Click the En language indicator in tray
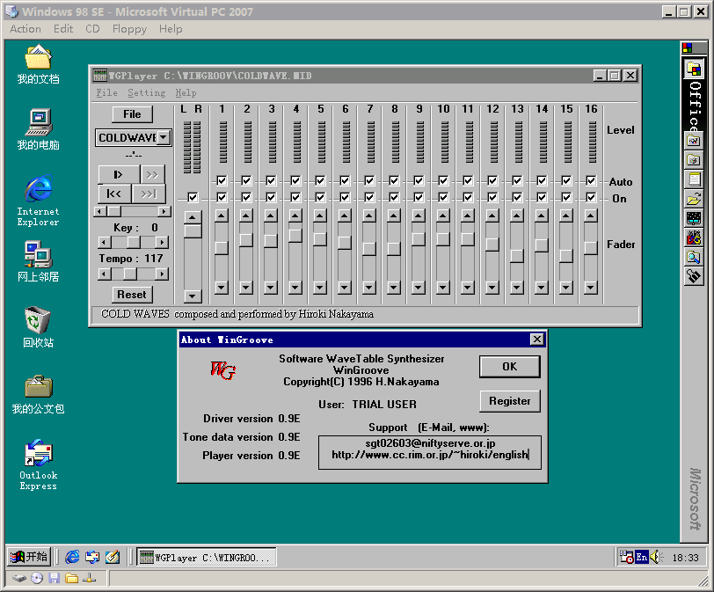 pyautogui.click(x=642, y=557)
